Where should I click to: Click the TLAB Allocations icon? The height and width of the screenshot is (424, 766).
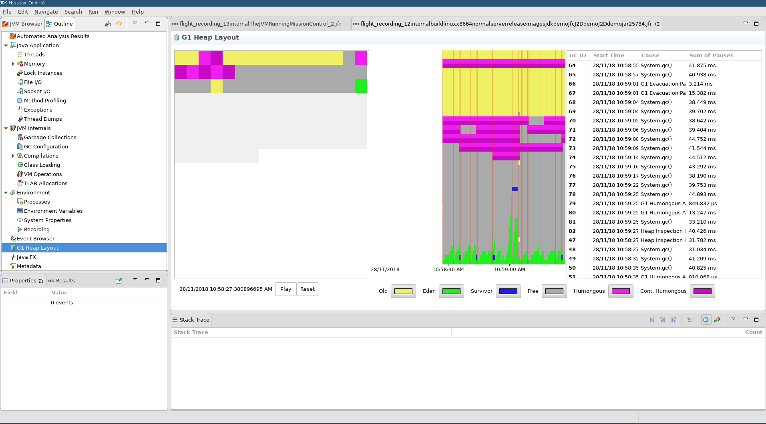pyautogui.click(x=20, y=183)
